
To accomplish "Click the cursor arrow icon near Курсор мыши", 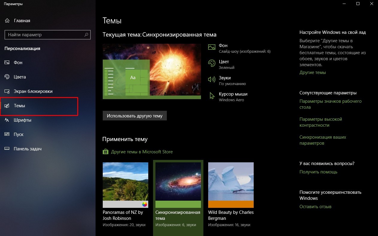I will point(212,96).
